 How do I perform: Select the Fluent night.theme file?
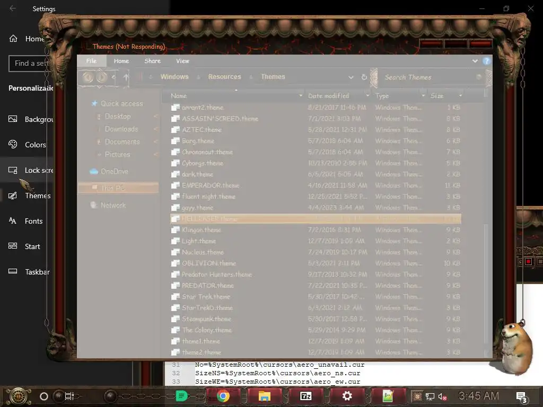coord(316,197)
